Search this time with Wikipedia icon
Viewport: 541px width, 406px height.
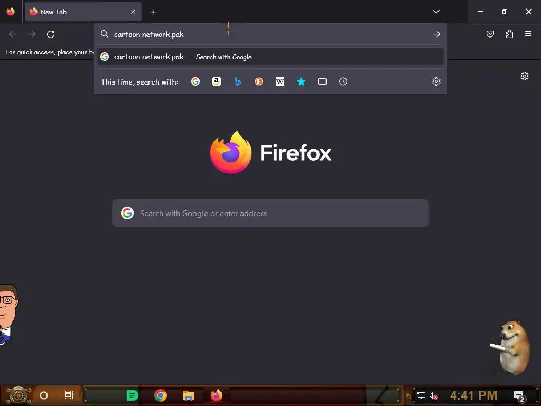(x=280, y=81)
